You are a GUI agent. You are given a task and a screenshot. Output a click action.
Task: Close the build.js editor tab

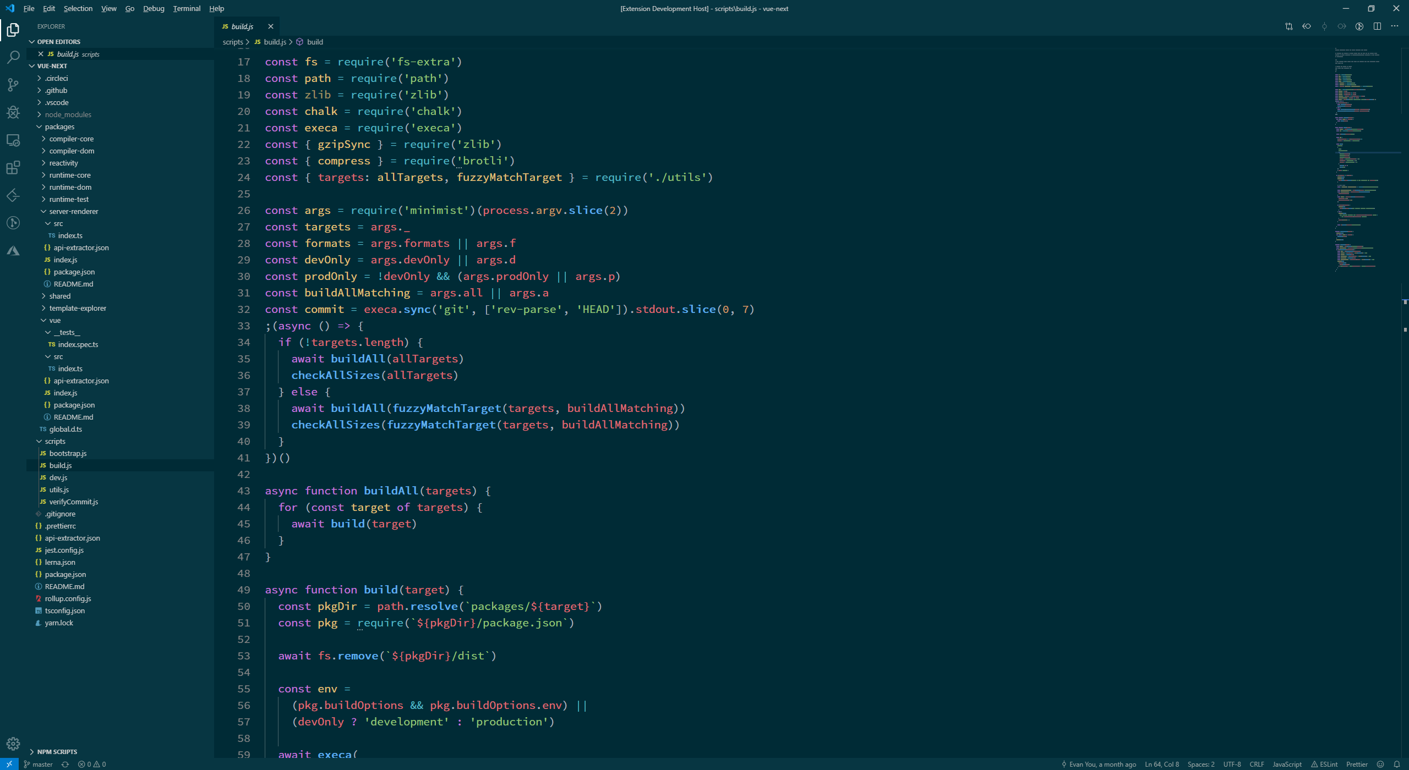pos(270,26)
